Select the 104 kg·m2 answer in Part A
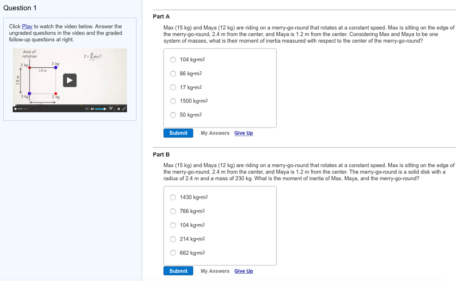The height and width of the screenshot is (281, 466). point(173,59)
